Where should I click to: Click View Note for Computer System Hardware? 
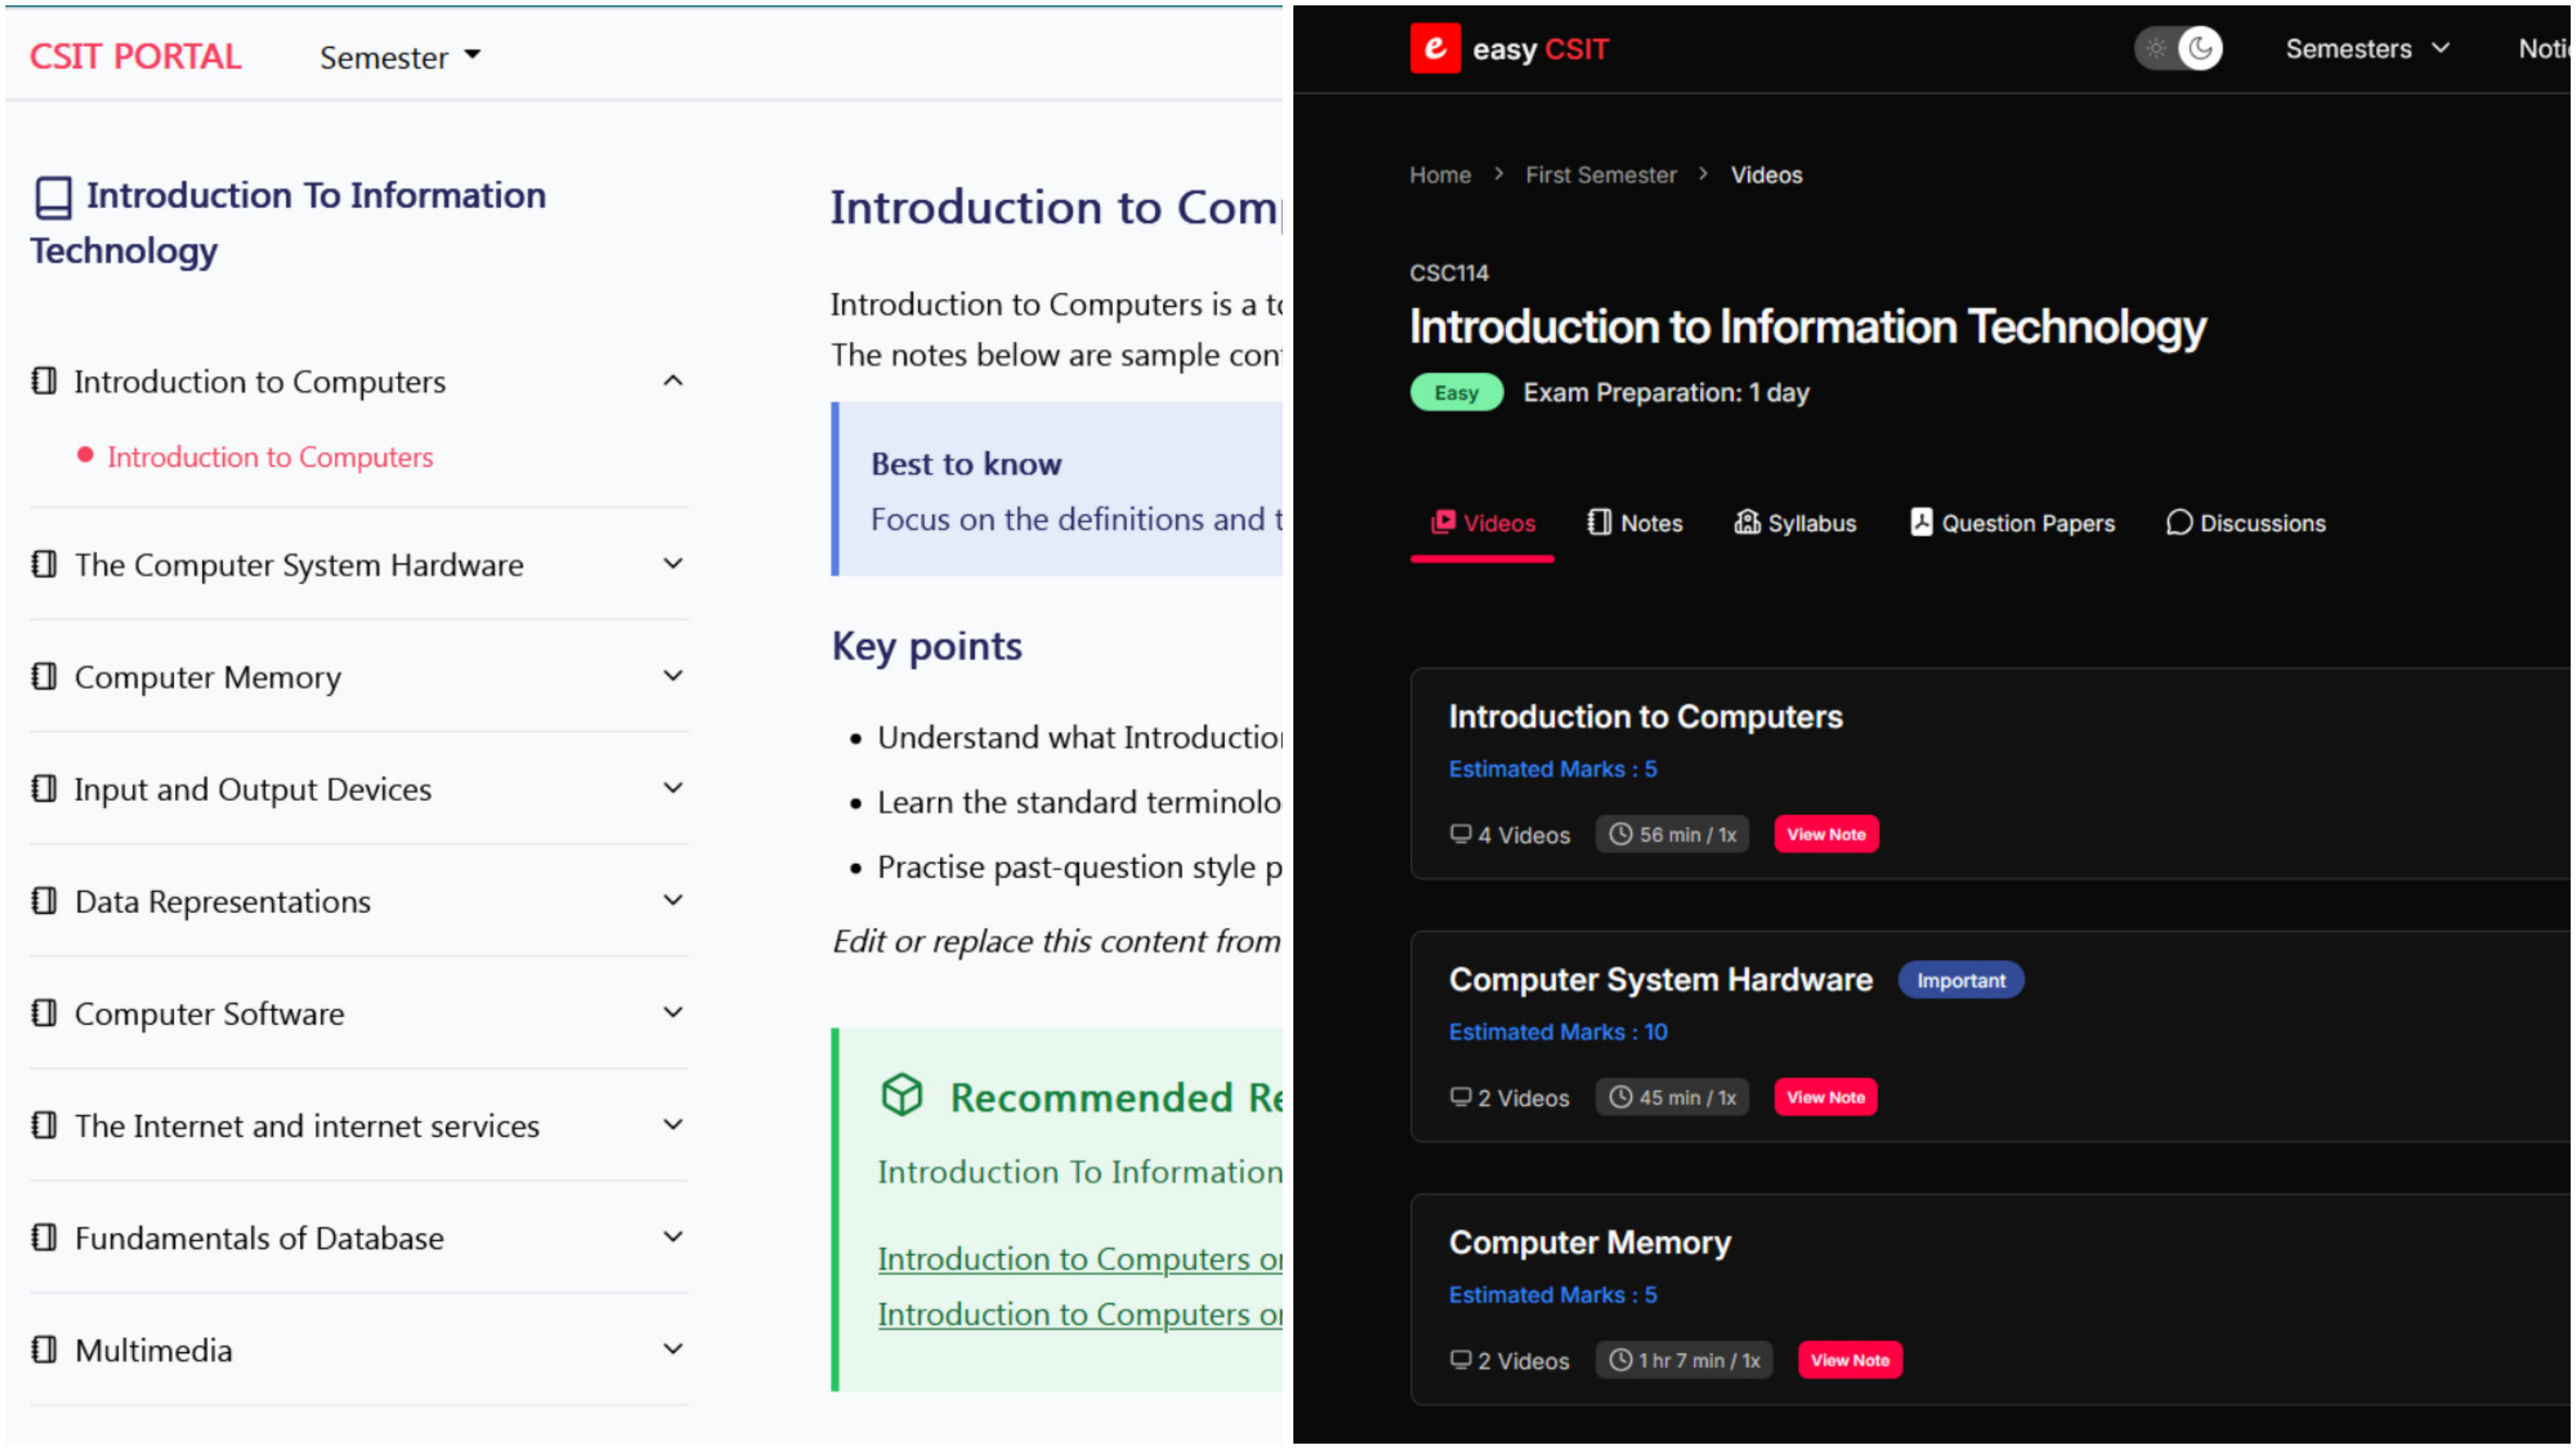1825,1097
